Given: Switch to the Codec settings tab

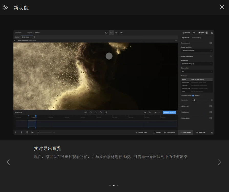Looking at the screenshot, I should point(197,38).
